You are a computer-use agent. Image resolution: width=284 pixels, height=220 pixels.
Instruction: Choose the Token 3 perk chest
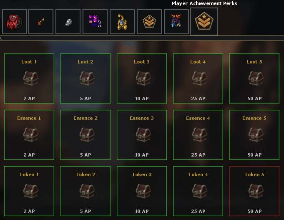(143, 191)
